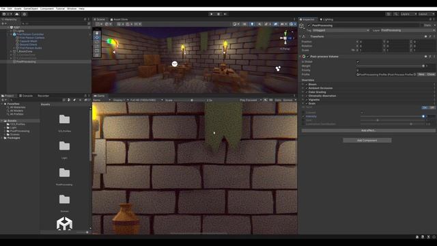
Task: Switch to the Asset Store tab
Action: point(119,20)
